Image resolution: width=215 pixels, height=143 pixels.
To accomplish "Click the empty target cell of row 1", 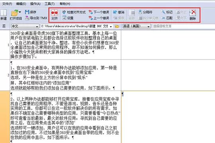I will click(168, 45).
